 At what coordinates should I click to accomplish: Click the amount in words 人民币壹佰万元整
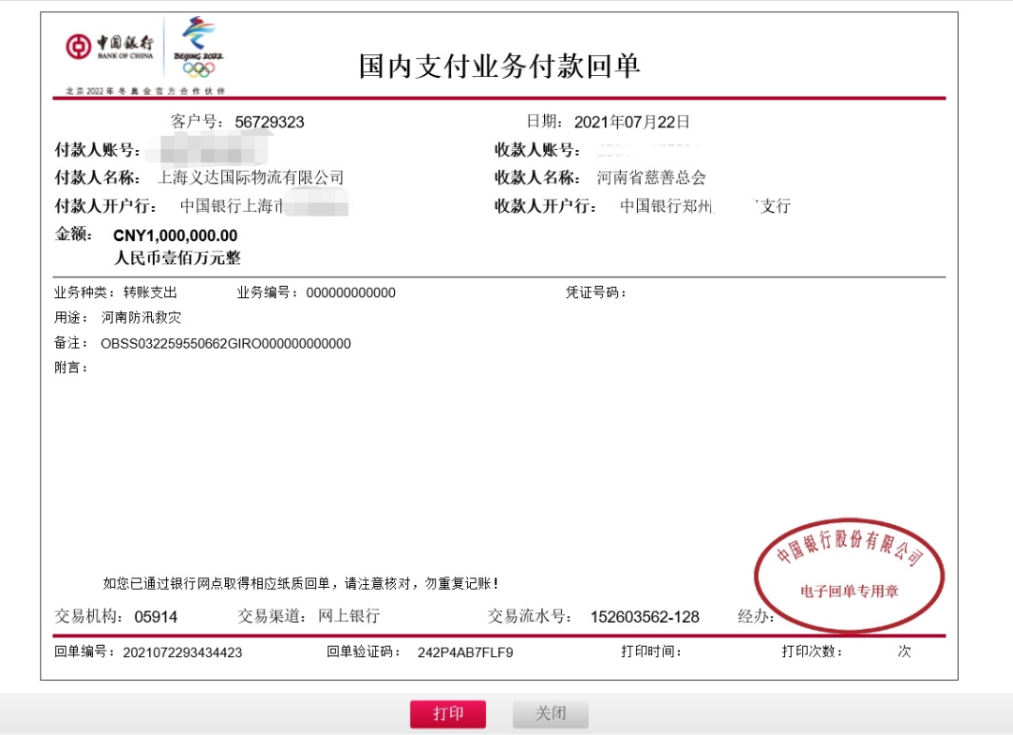[177, 257]
